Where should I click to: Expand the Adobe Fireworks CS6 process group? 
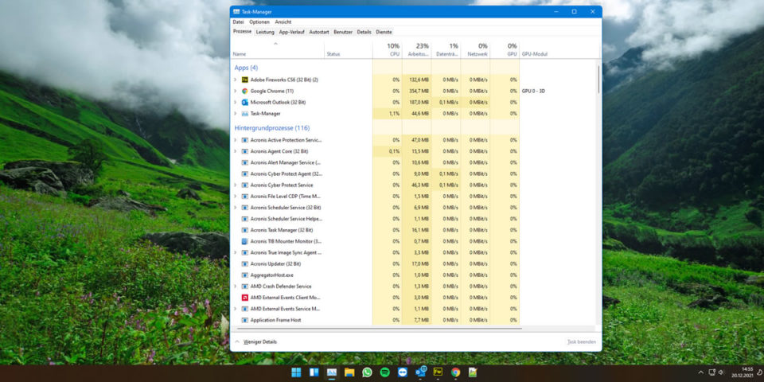(235, 80)
